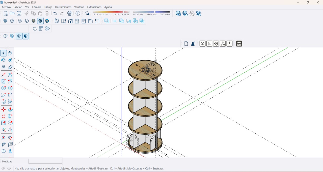Open the Edición menu
Screen dimensions: 323x172
click(x=18, y=7)
